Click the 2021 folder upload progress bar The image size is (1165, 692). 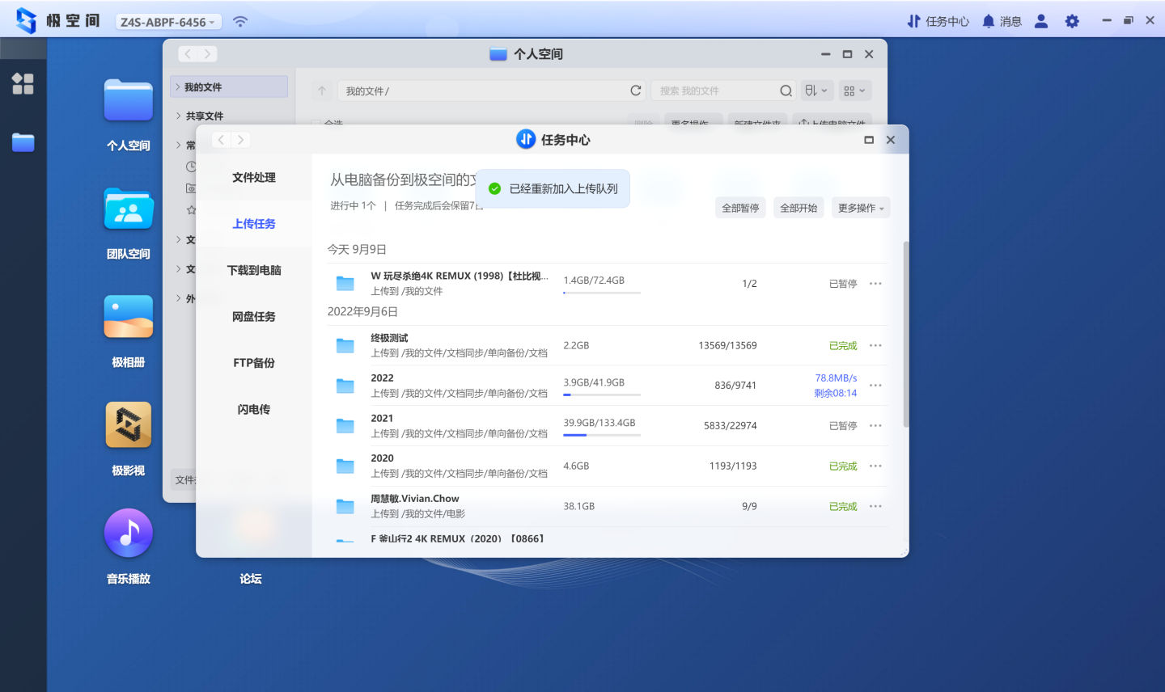pyautogui.click(x=601, y=434)
